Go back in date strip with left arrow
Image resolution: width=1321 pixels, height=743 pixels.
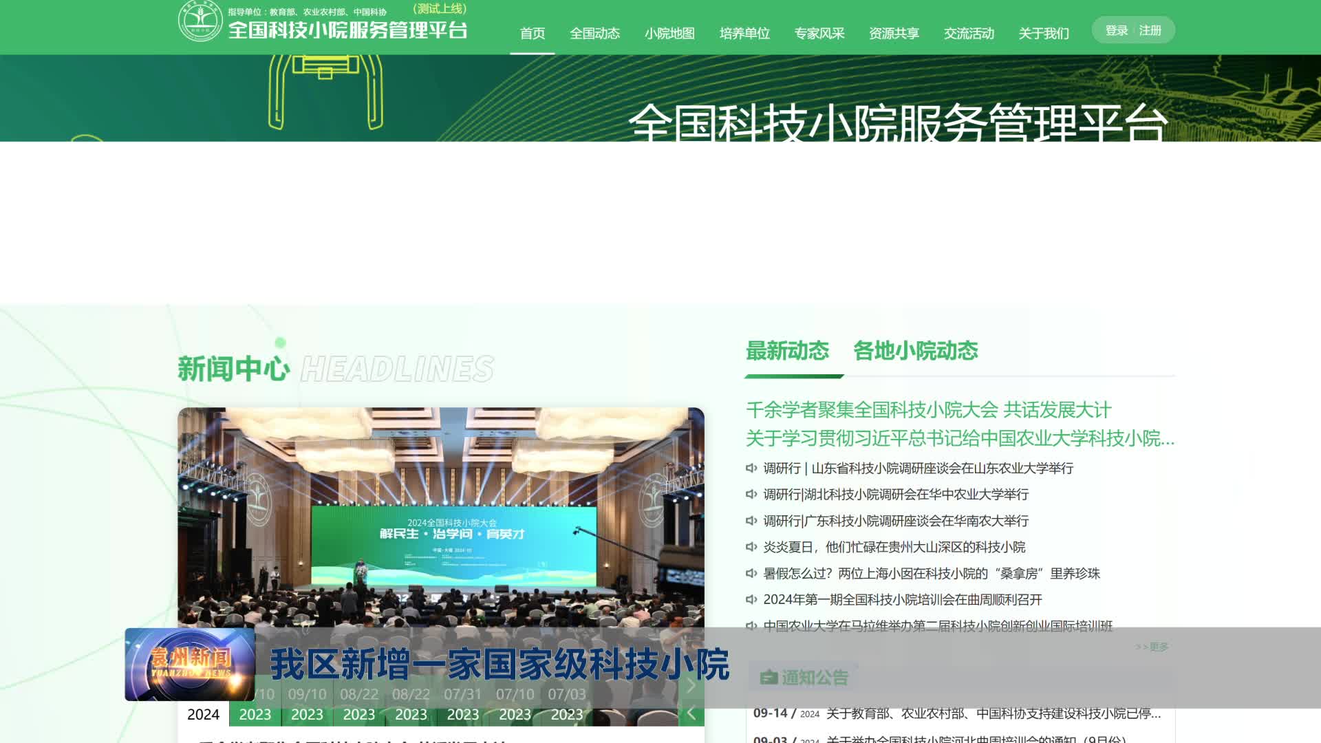click(x=691, y=713)
